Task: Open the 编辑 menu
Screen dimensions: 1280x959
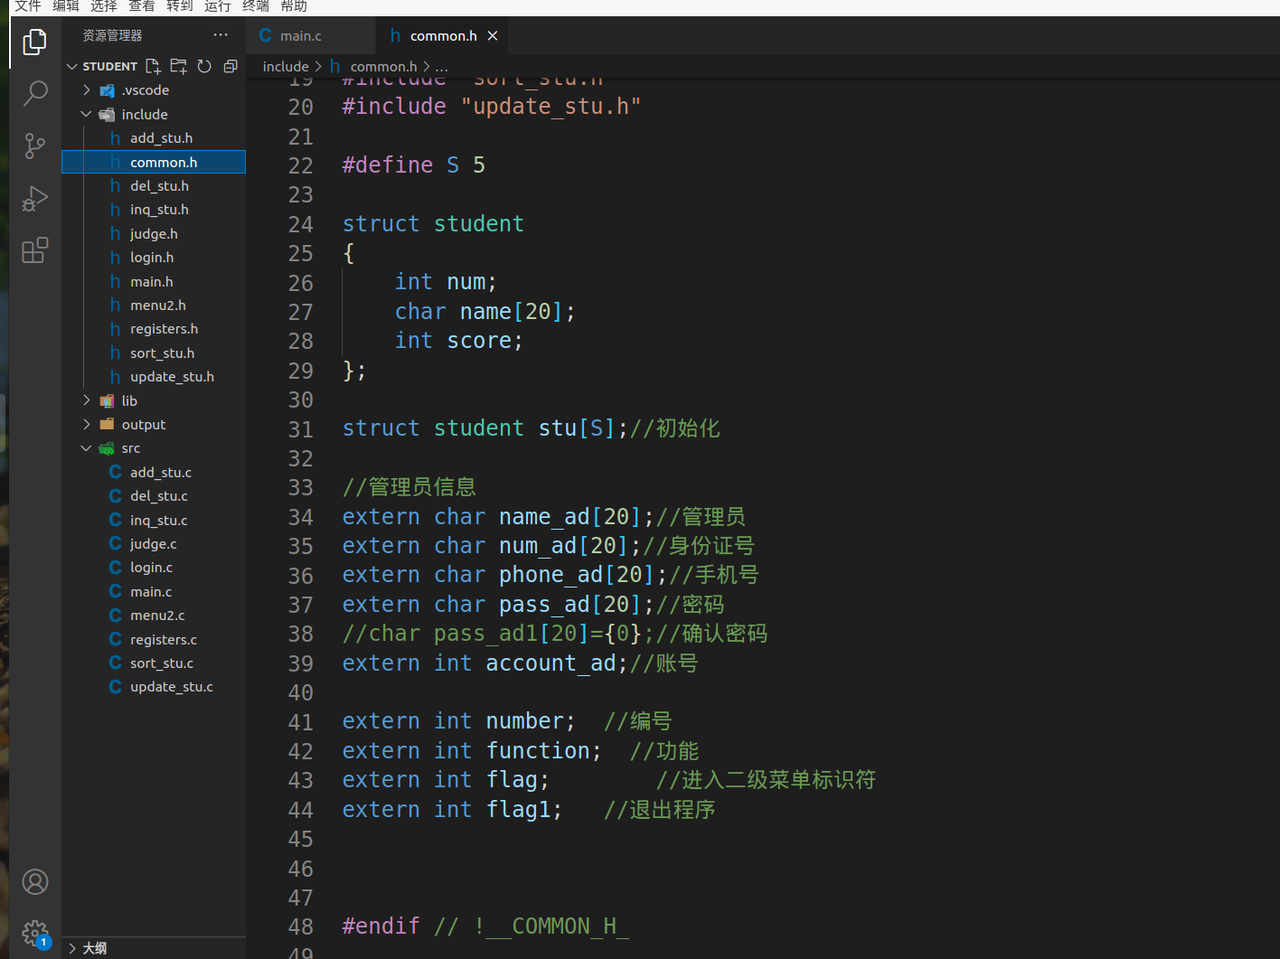Action: tap(66, 6)
